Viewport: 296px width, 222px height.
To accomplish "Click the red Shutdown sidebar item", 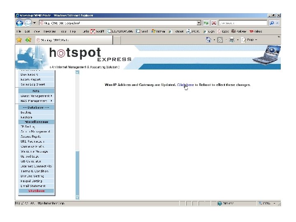I will [37, 191].
